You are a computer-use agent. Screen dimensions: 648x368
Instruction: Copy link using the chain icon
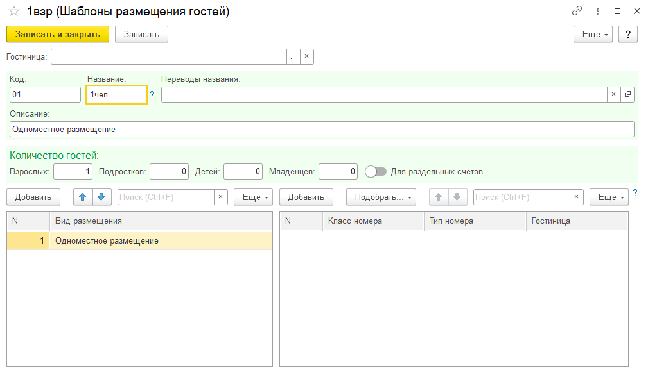577,11
